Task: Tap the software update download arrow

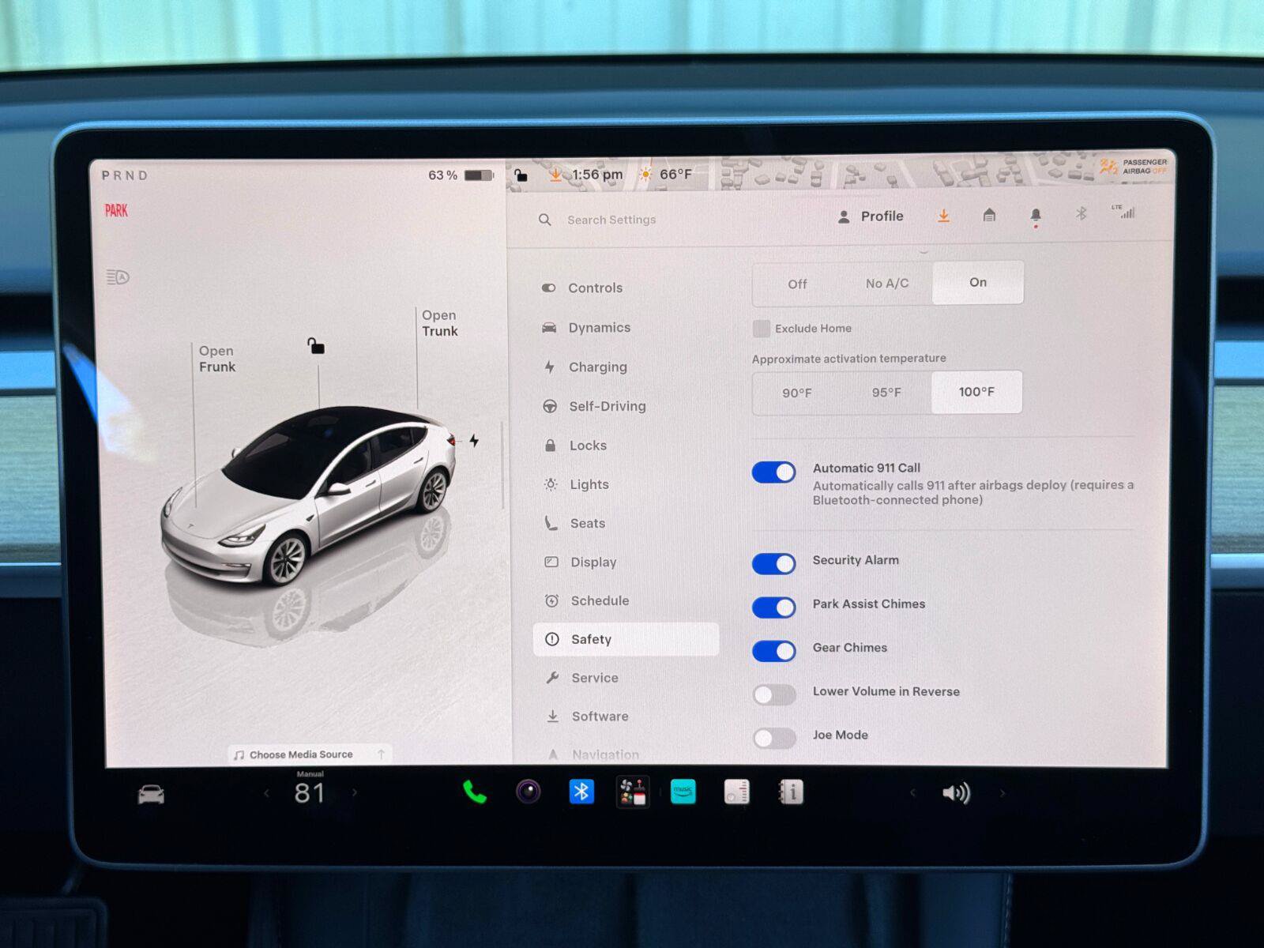Action: pos(943,216)
